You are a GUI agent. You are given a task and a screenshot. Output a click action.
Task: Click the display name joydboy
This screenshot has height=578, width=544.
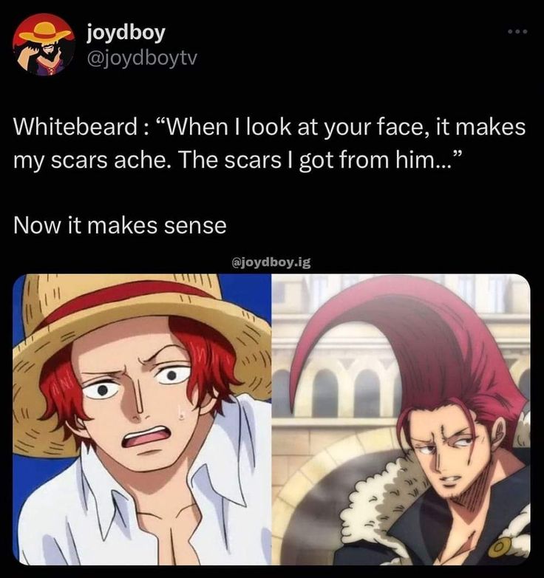pos(126,33)
